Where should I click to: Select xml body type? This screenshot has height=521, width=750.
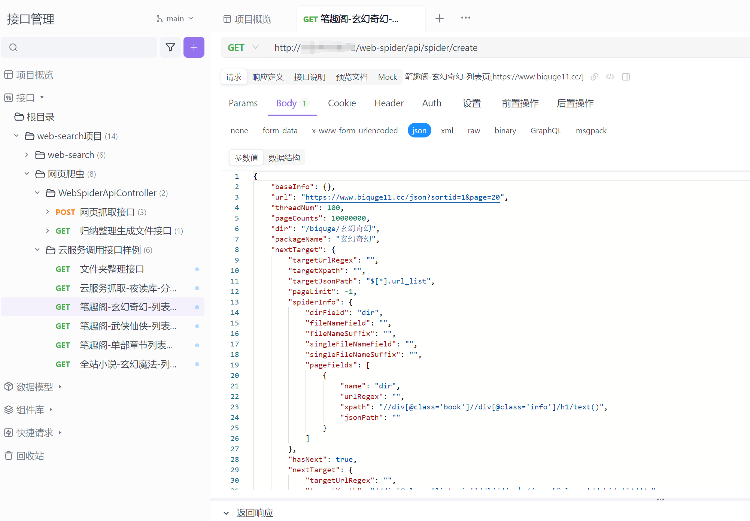pyautogui.click(x=447, y=131)
